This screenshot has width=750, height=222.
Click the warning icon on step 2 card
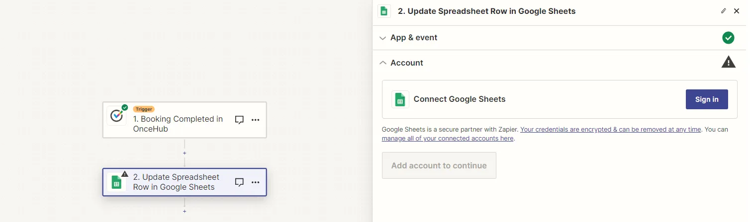pyautogui.click(x=124, y=174)
